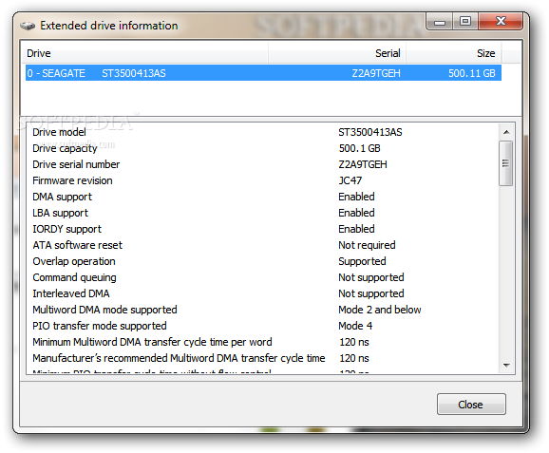
Task: Select the Interleaved DMA row
Action: click(x=262, y=293)
